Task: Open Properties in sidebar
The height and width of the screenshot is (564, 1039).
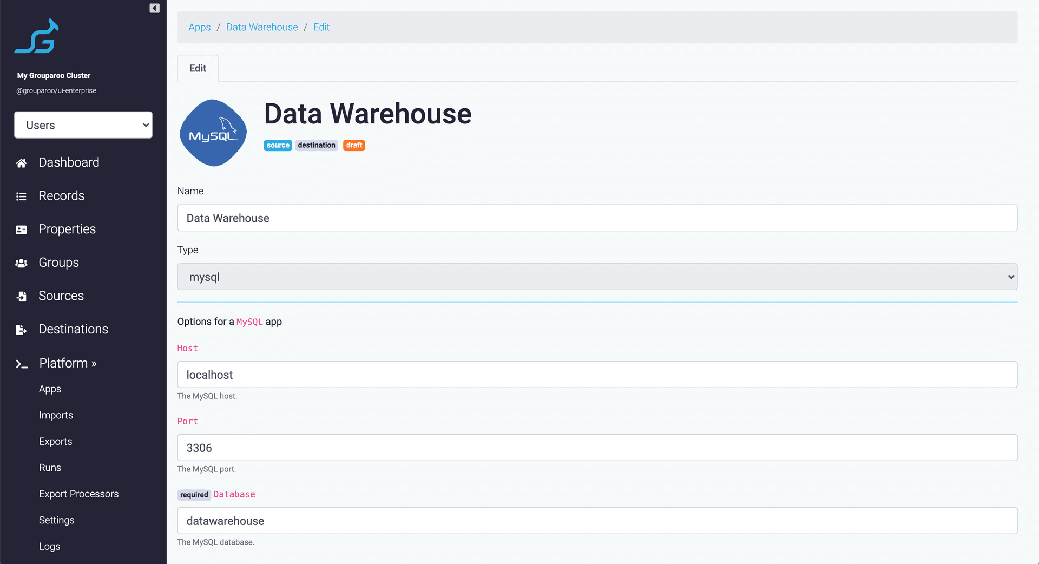Action: click(67, 229)
